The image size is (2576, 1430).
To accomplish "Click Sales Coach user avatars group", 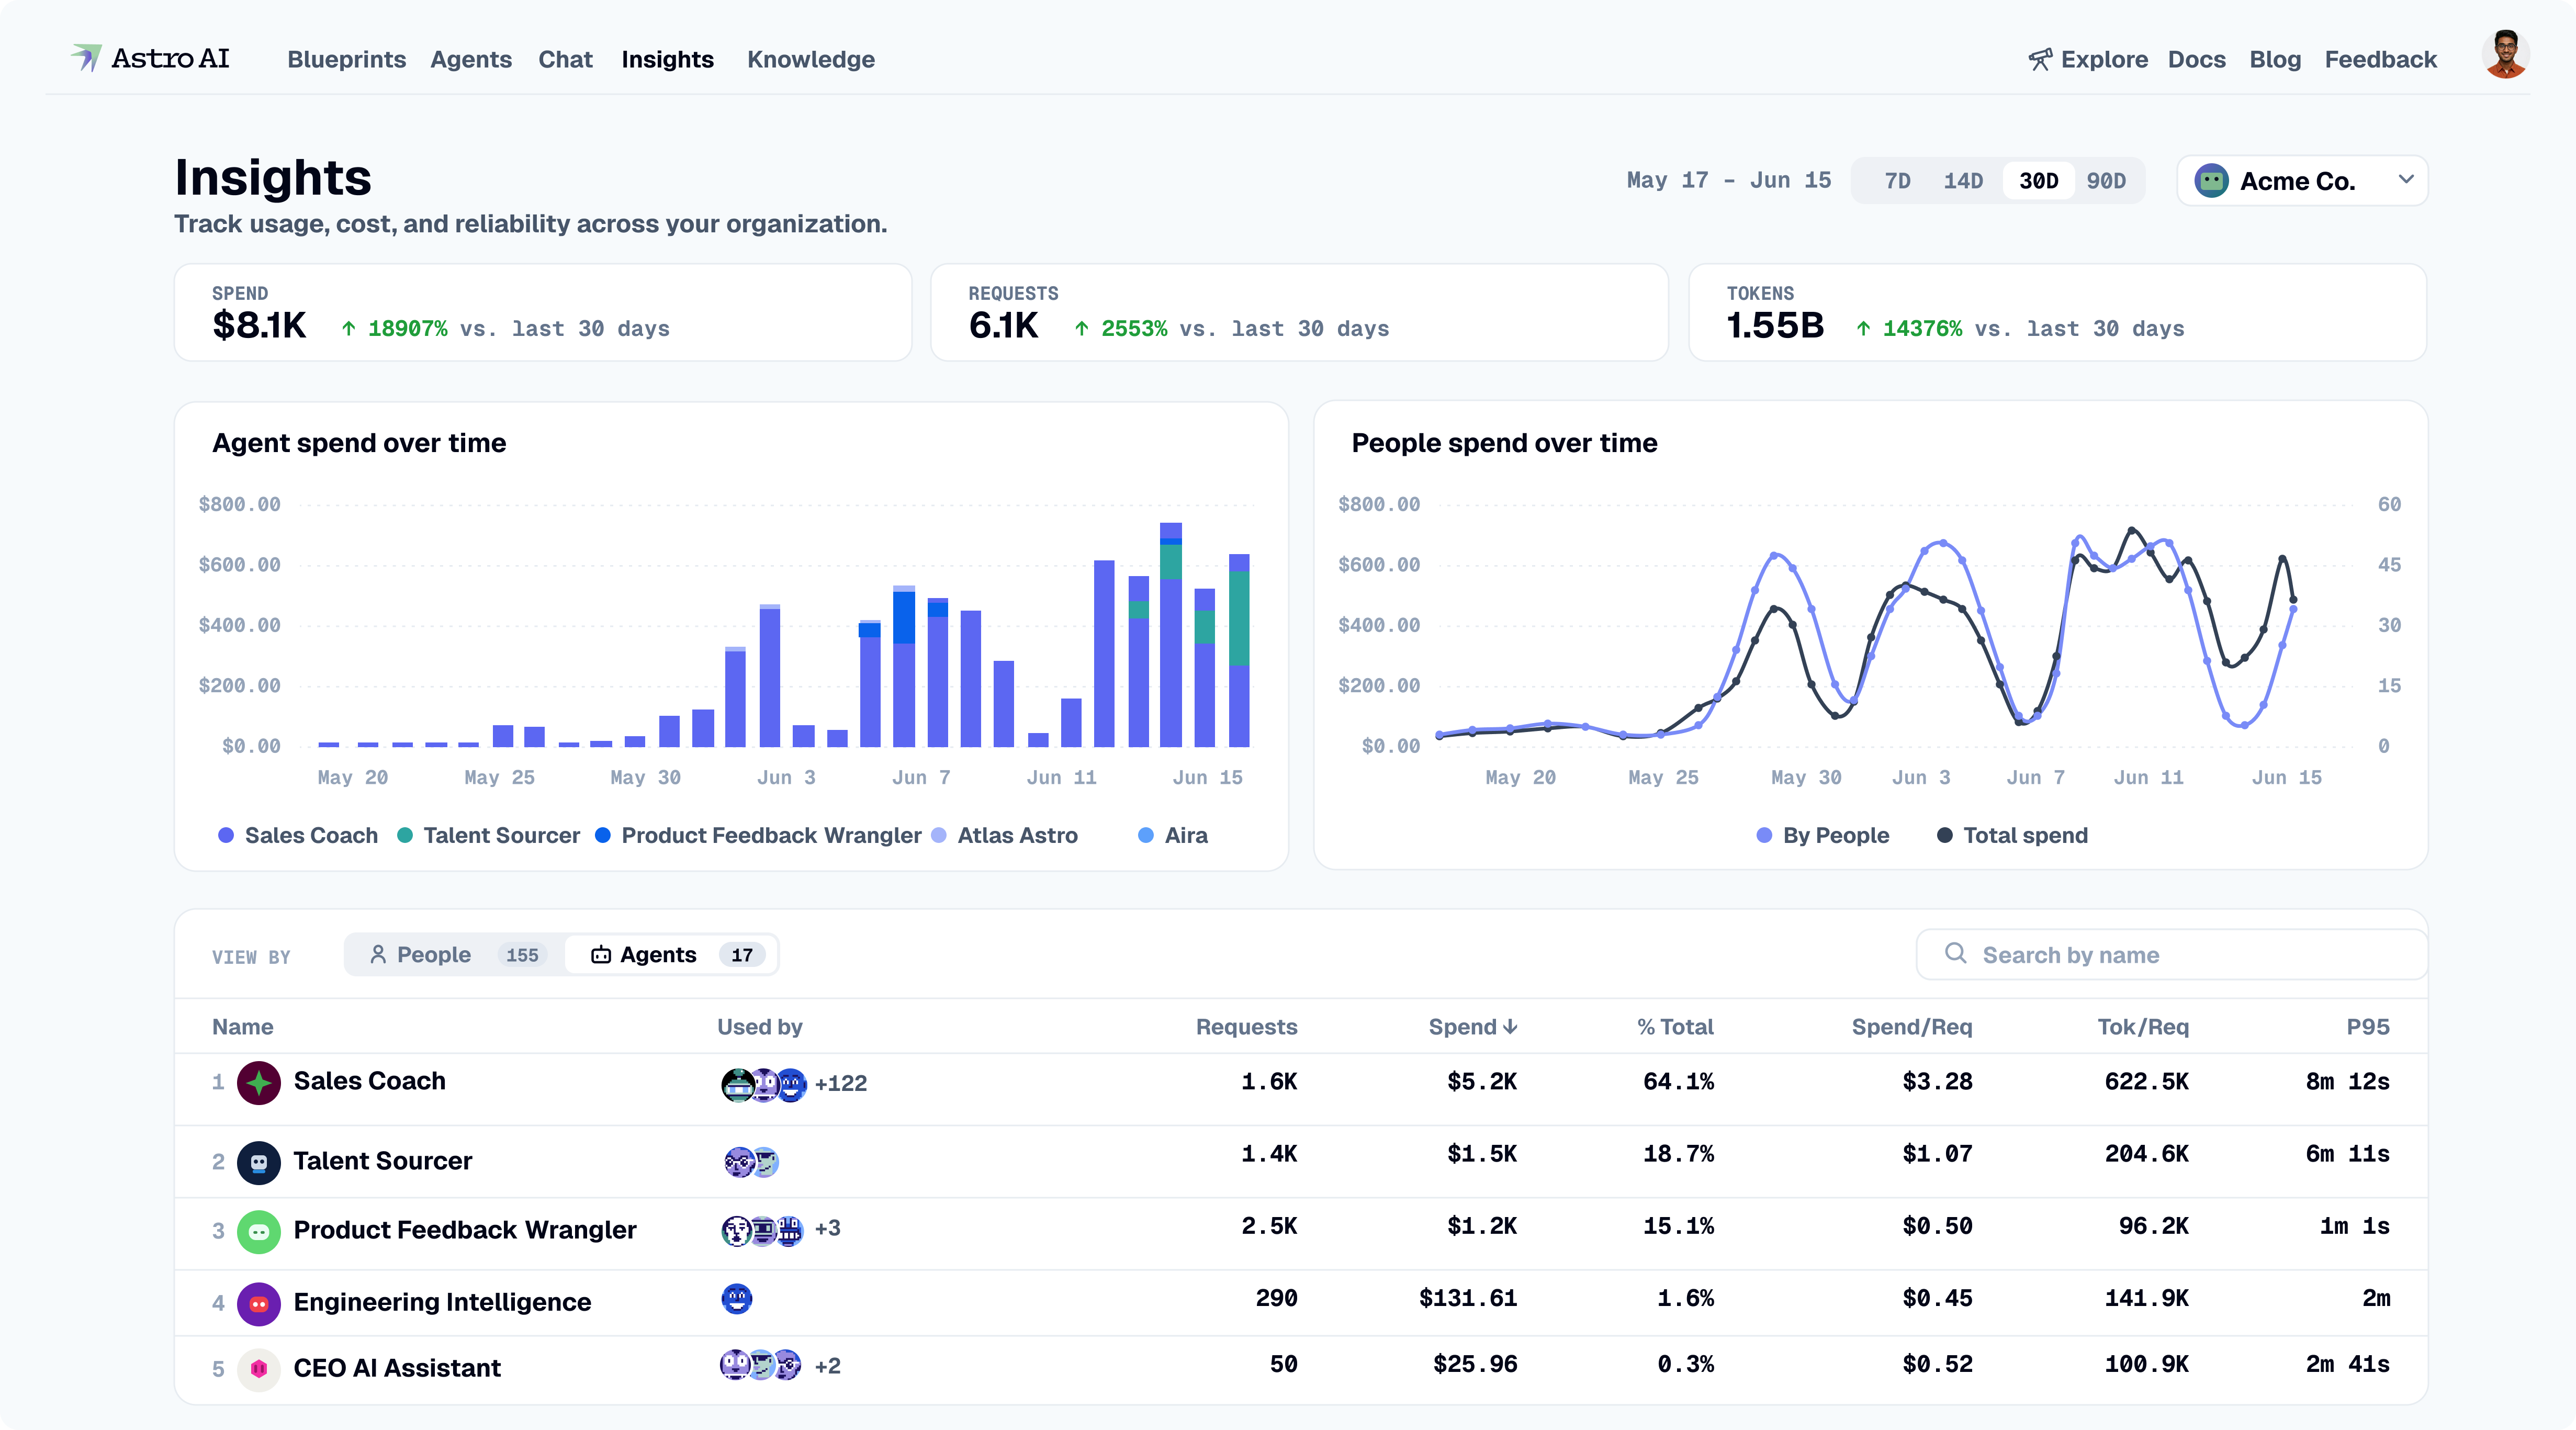I will (x=764, y=1084).
